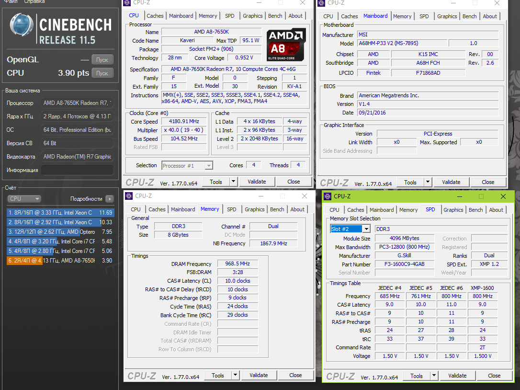The width and height of the screenshot is (520, 390).
Task: Open the CPU ranking dropdown in Cinebench
Action: click(24, 199)
